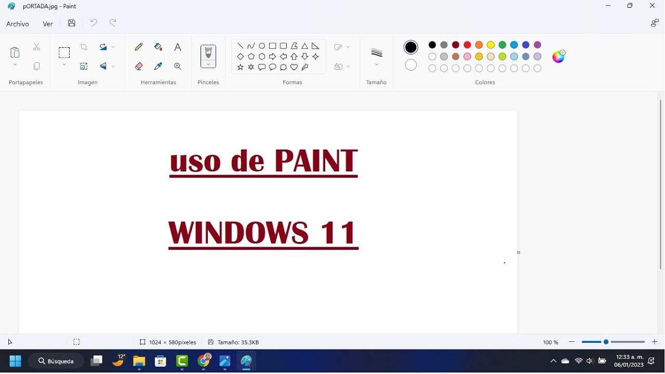Click the Cut scissors icon
The image size is (665, 374).
pyautogui.click(x=36, y=47)
